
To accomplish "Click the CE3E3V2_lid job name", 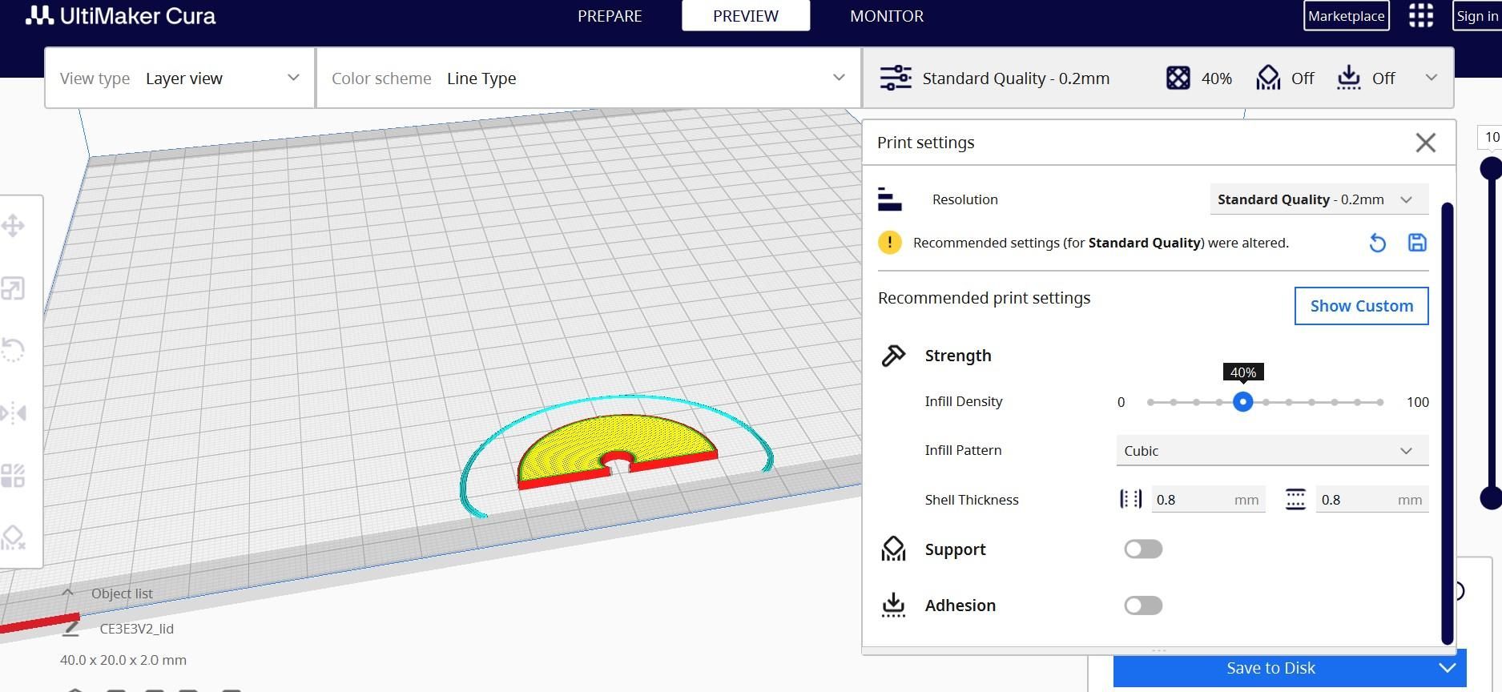I will point(137,629).
